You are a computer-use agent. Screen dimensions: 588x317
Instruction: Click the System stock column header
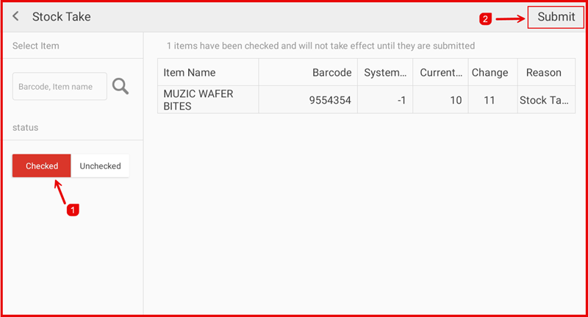[385, 72]
